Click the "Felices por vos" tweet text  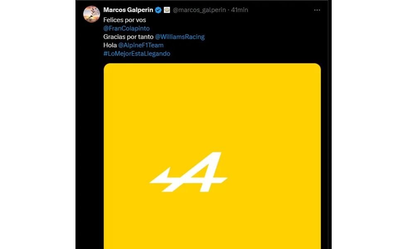coord(125,20)
